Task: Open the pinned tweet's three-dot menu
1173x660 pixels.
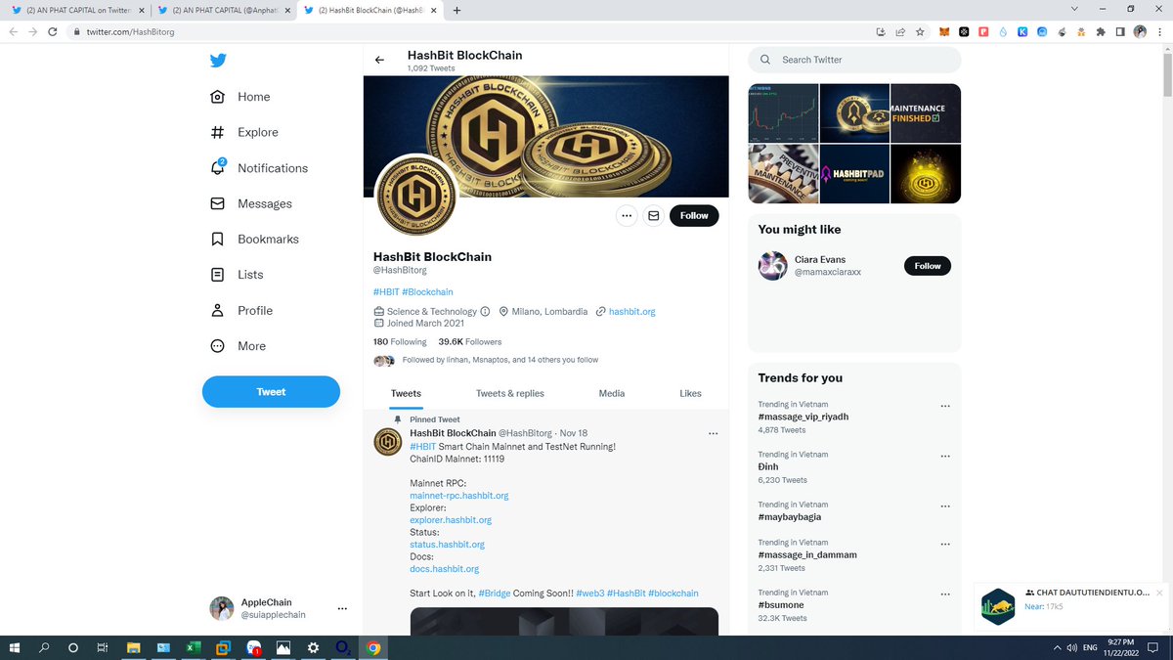Action: [713, 433]
